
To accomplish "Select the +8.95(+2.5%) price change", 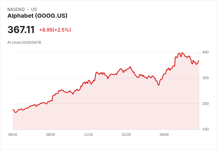I will tap(55, 30).
